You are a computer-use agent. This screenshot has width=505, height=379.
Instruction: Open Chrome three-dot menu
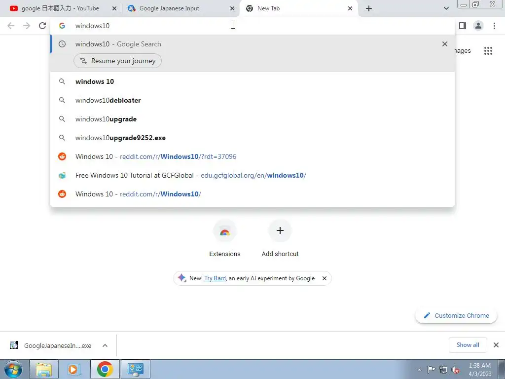(x=494, y=26)
